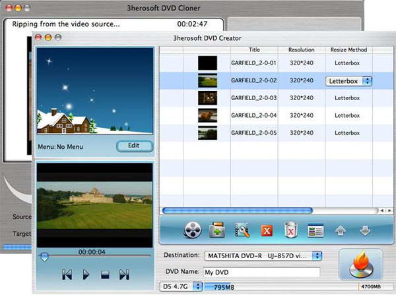The width and height of the screenshot is (396, 295).
Task: Click 320*240 resolution of GARFIELD_2-0-05
Action: point(302,133)
